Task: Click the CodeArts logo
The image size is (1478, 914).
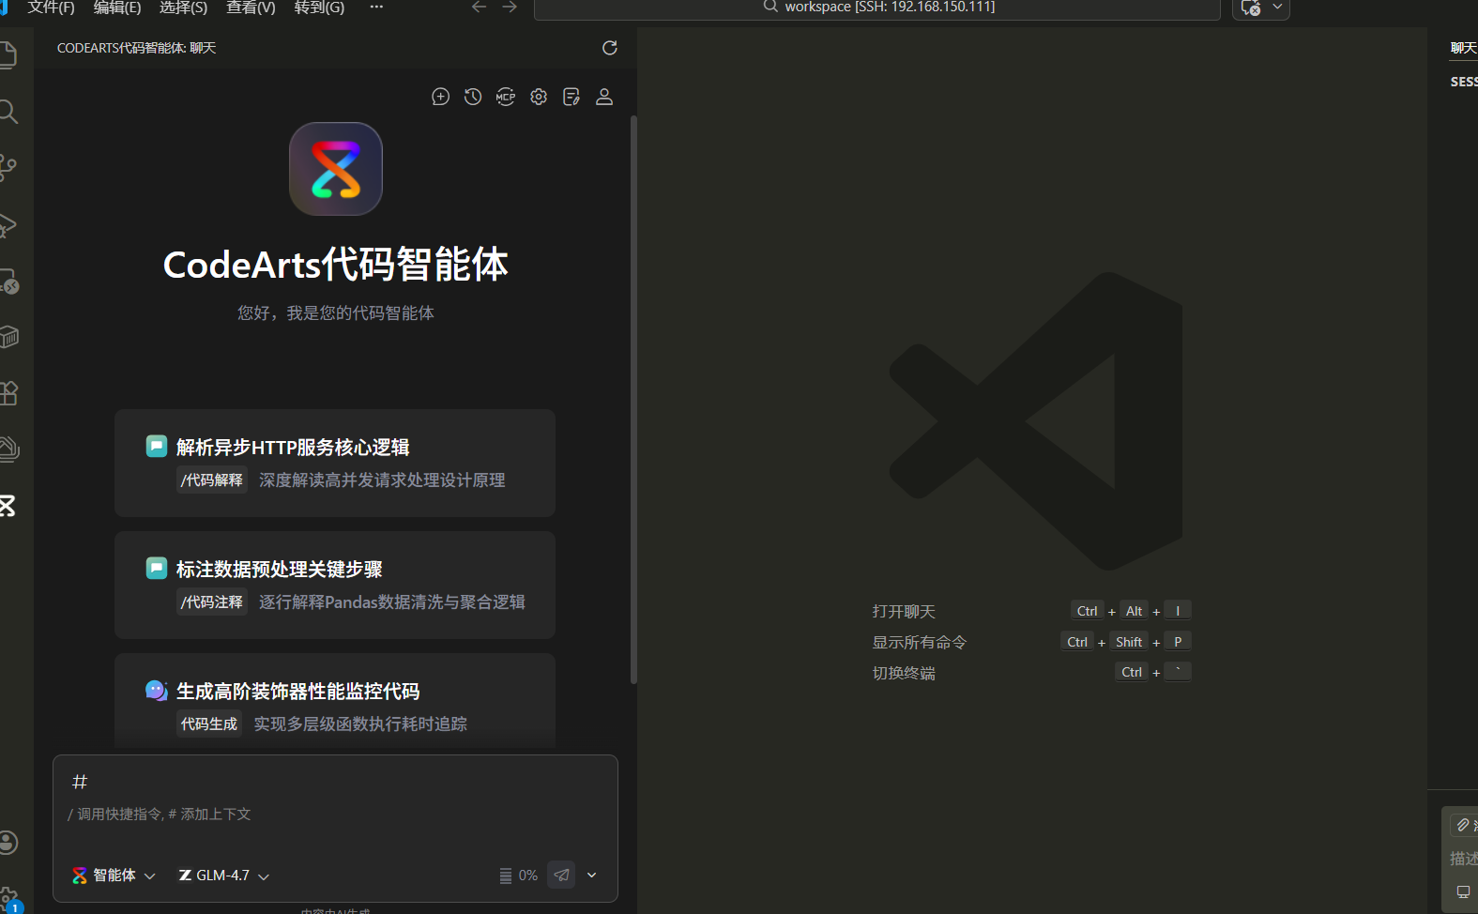Action: pos(336,169)
